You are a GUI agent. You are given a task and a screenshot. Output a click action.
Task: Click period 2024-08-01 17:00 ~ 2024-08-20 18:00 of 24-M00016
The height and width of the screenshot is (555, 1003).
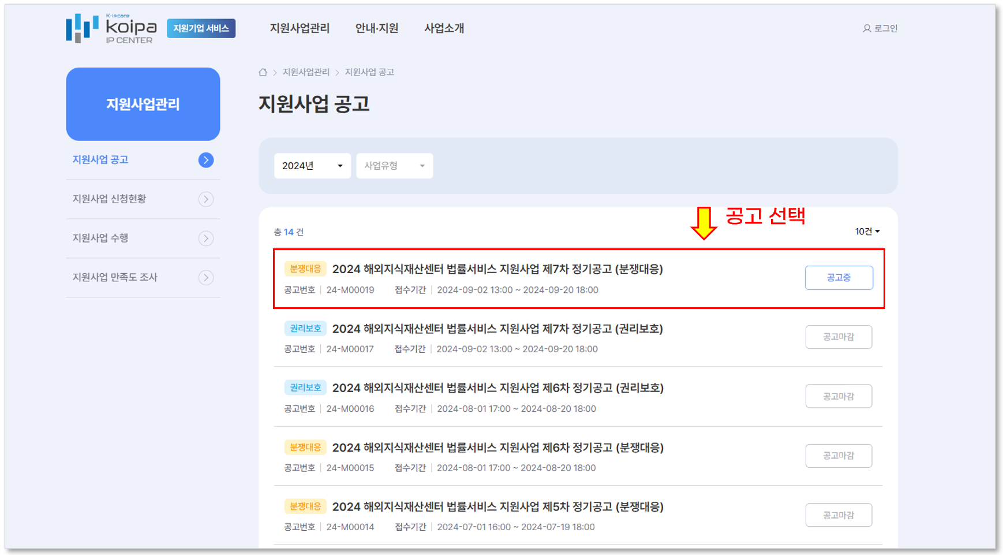point(517,409)
